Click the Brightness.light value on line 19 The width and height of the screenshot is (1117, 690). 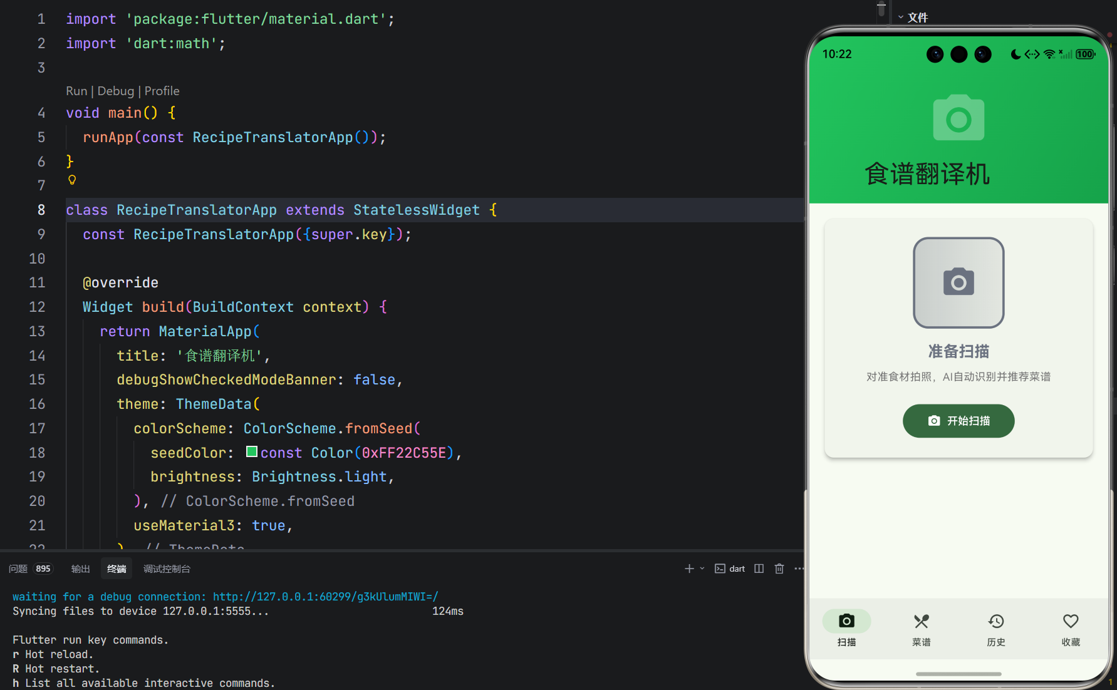[x=320, y=477]
